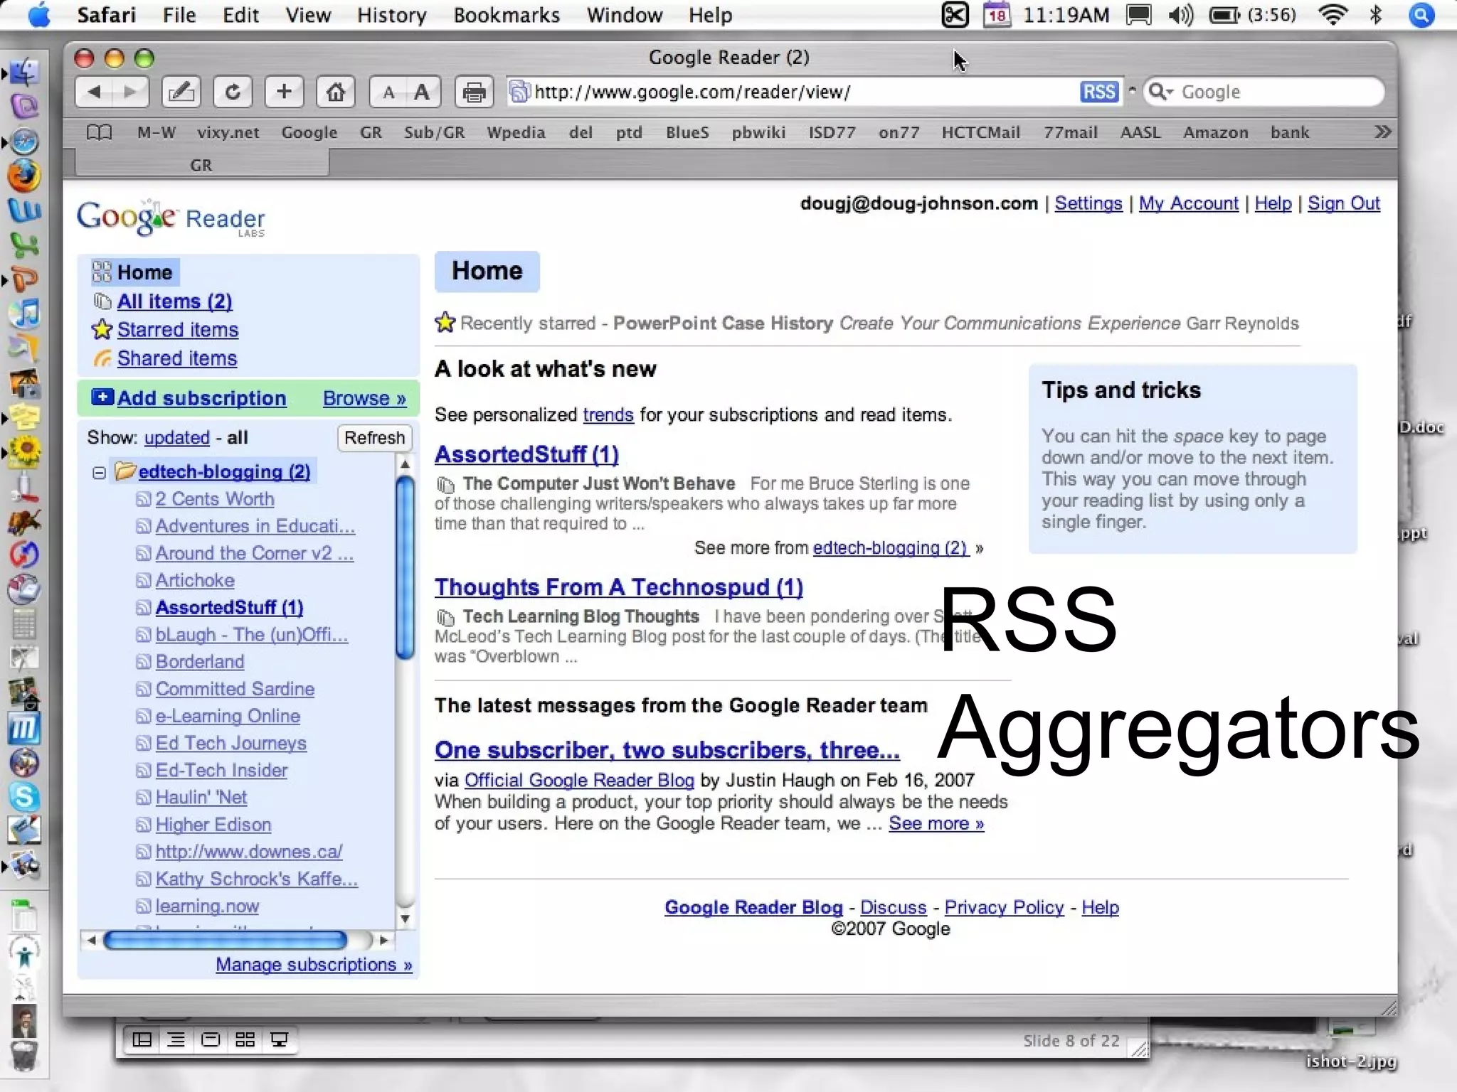
Task: Open the Committed Sardine feed
Action: 235,689
